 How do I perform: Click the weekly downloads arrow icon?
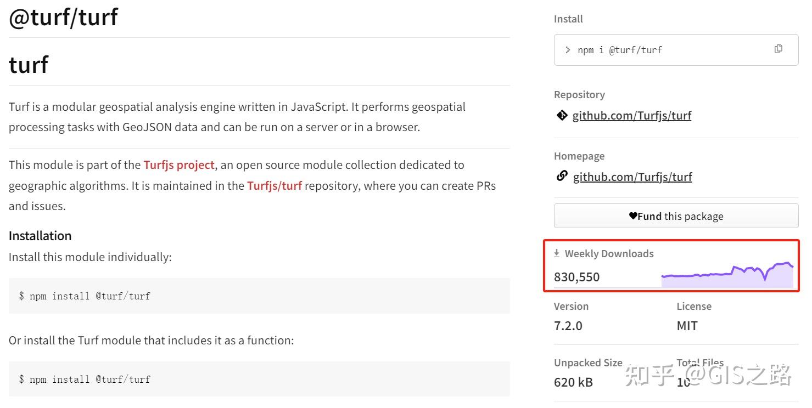click(x=557, y=253)
